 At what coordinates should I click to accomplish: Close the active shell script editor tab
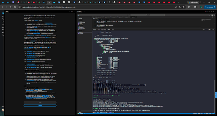click(x=136, y=17)
